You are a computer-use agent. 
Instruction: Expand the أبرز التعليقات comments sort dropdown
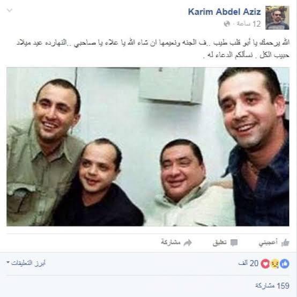click(x=26, y=263)
